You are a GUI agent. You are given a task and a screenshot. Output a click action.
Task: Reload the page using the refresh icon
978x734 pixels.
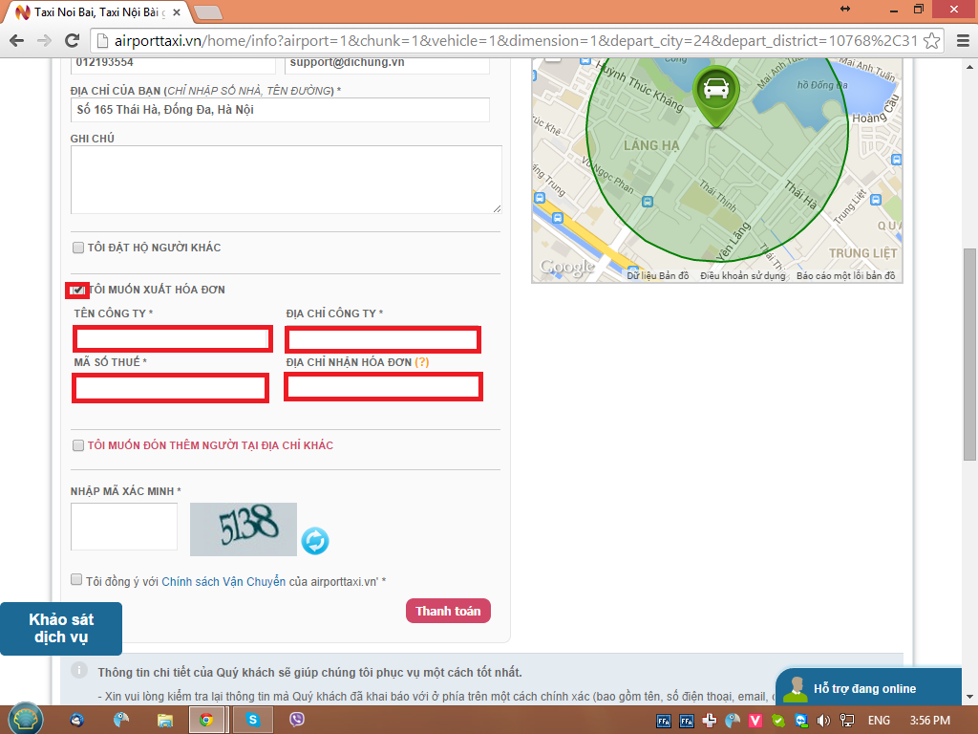[72, 41]
